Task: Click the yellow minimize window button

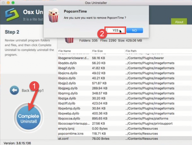Action: [x=8, y=3]
